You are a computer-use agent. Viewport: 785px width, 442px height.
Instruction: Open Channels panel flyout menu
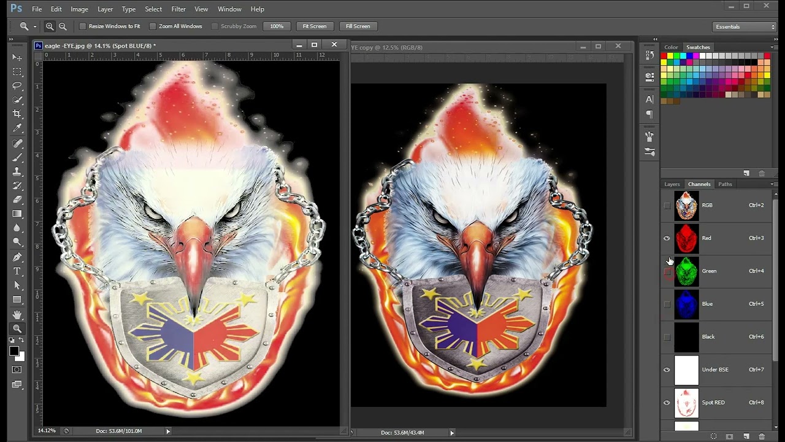[774, 184]
